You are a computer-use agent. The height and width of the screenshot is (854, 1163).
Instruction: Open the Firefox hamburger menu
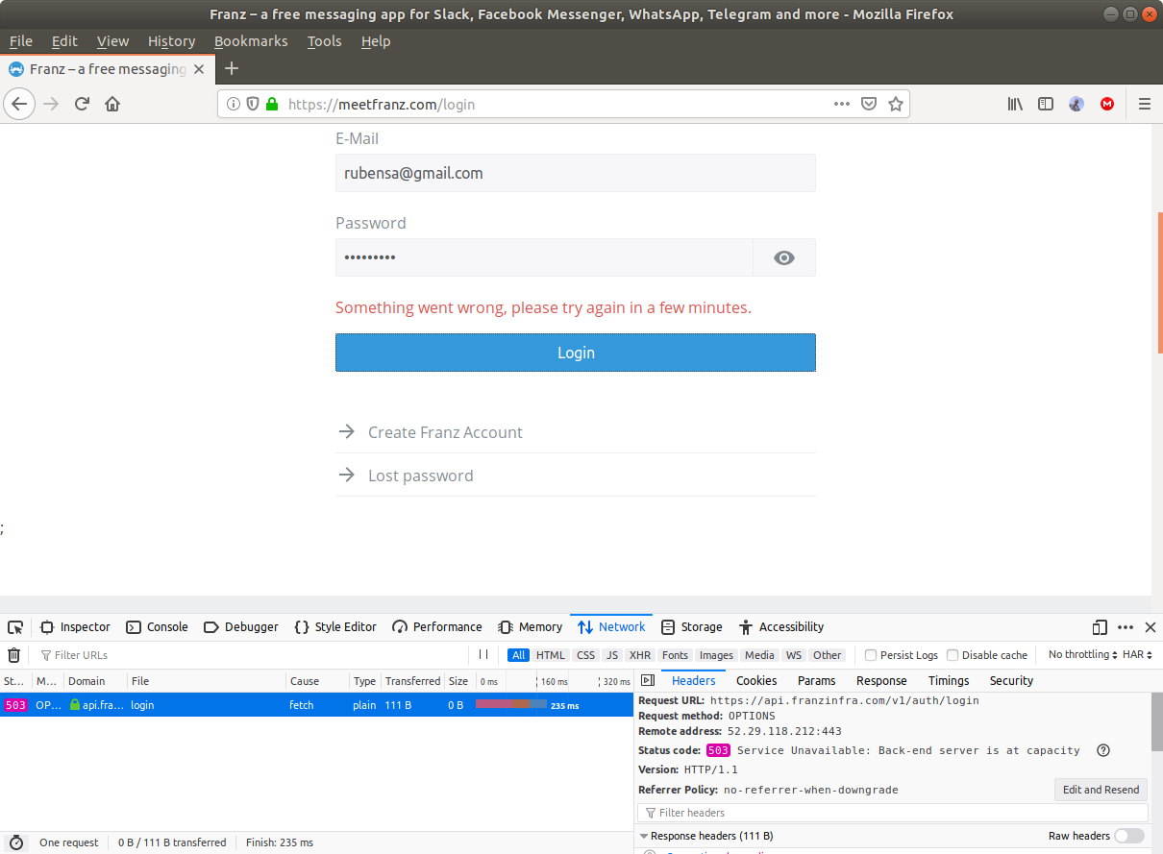coord(1144,104)
